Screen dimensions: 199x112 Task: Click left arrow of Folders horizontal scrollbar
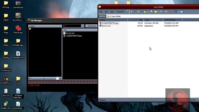30,78
